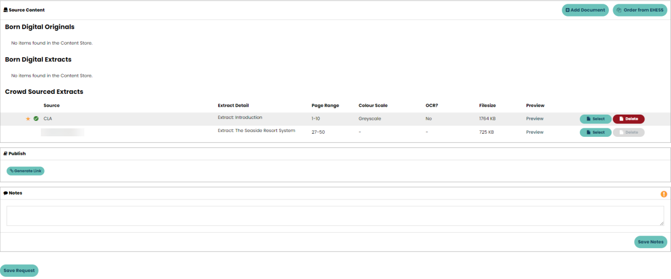
Task: Save the notes
Action: pyautogui.click(x=650, y=242)
